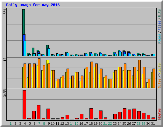The image size is (163, 127).
Task: Click the red KBytes bar for day 4
Action: click(x=24, y=105)
